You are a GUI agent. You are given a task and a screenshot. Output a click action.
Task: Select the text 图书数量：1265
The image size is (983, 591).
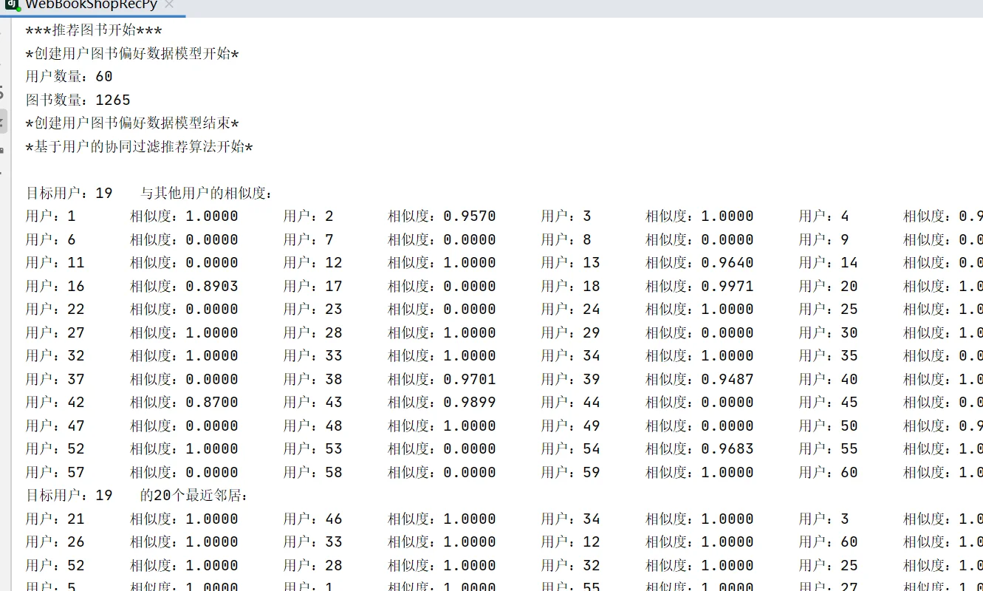tap(77, 99)
